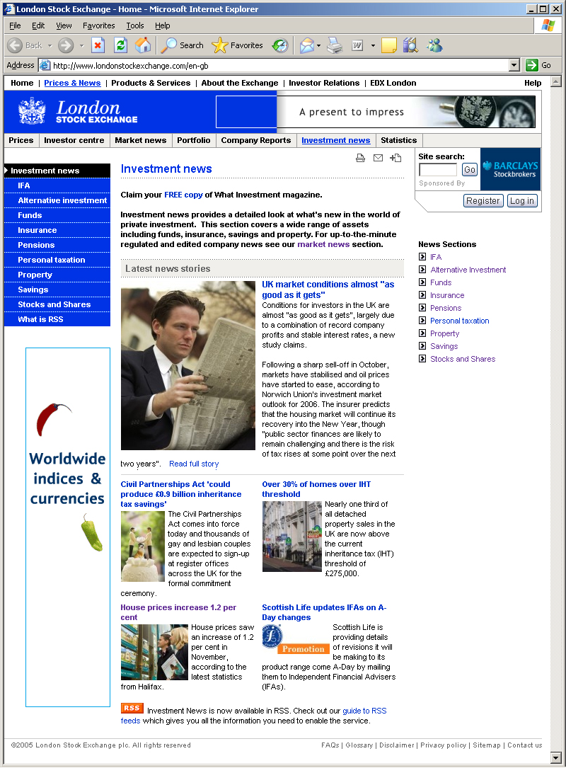Click the green Go arrow button
This screenshot has height=768, width=566.
tap(532, 65)
